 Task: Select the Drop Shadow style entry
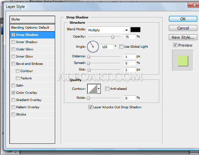pos(32,35)
